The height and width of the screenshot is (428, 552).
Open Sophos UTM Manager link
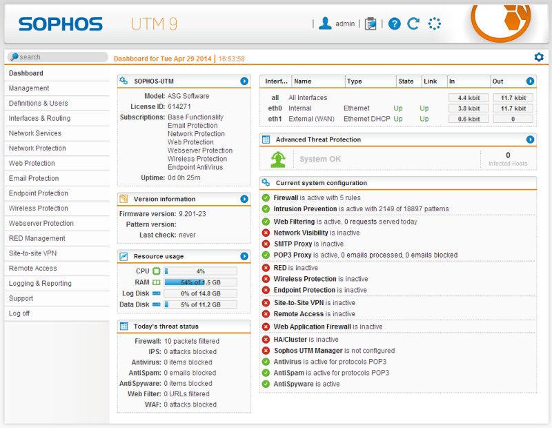coord(308,351)
